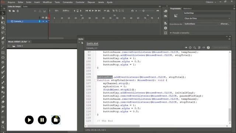
Task: Toggle lock all layers padlock icon
Action: pyautogui.click(x=46, y=18)
